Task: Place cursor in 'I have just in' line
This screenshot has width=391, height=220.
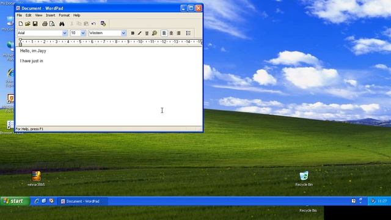Action: point(31,61)
